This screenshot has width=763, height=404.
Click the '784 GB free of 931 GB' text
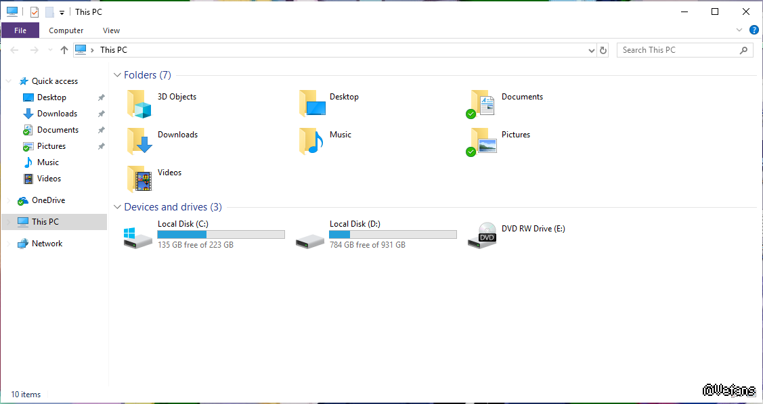[368, 244]
